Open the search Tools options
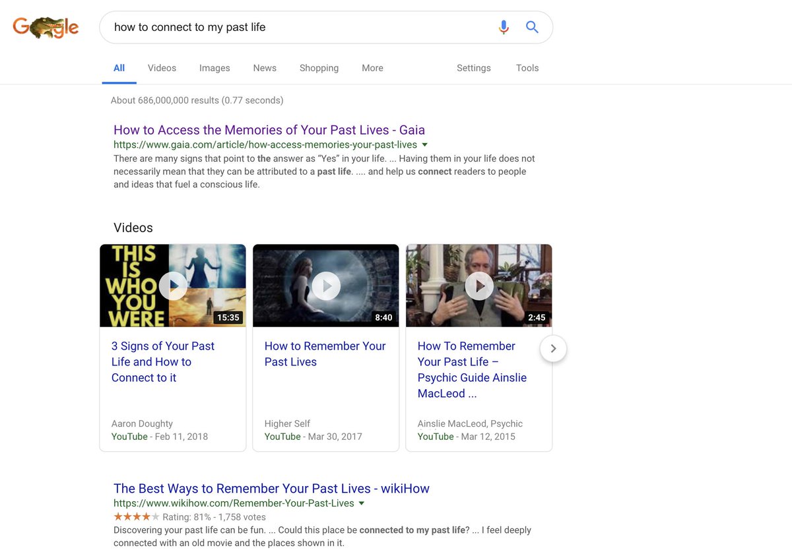The image size is (792, 554). pos(527,68)
